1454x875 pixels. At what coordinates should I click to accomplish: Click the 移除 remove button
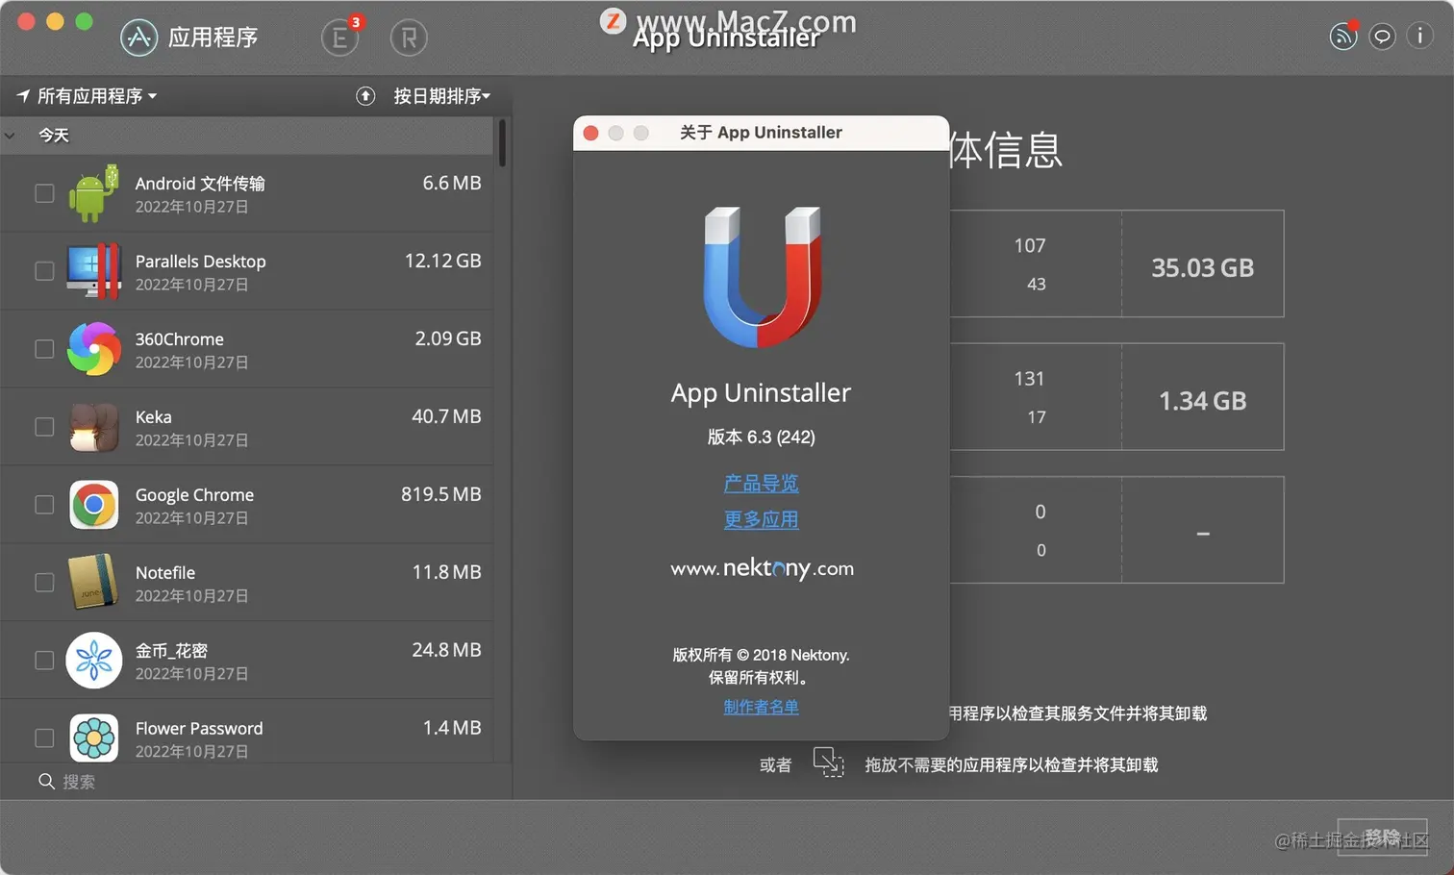pos(1382,837)
